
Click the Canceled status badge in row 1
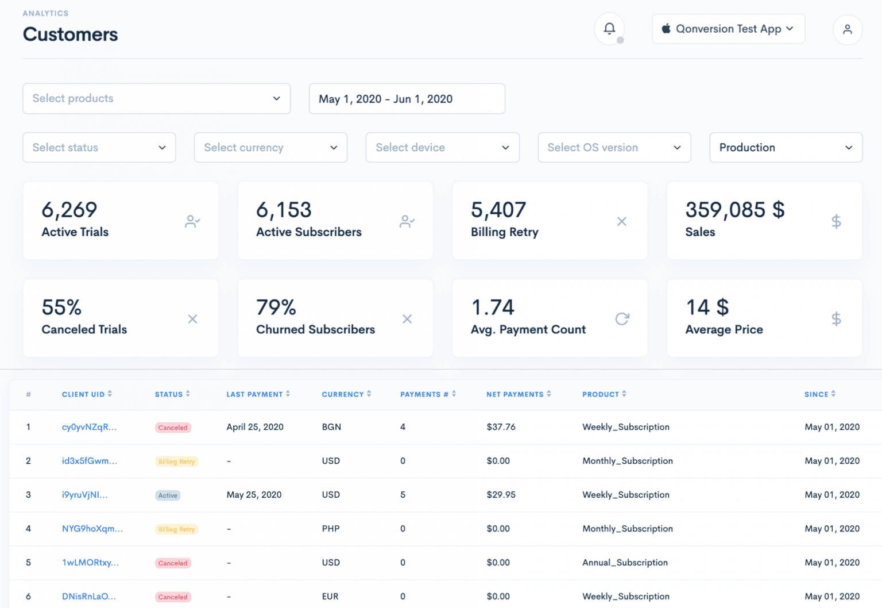click(x=173, y=428)
